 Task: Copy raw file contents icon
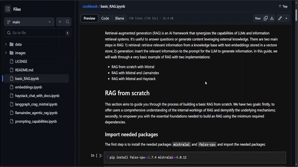coord(265,18)
